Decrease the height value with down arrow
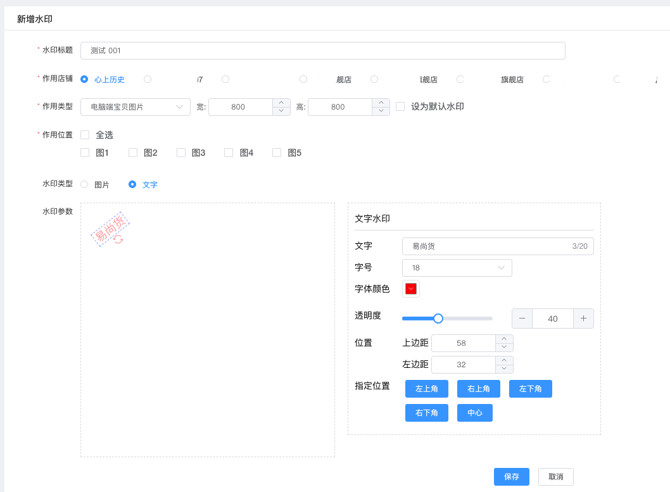This screenshot has width=670, height=492. pos(381,111)
